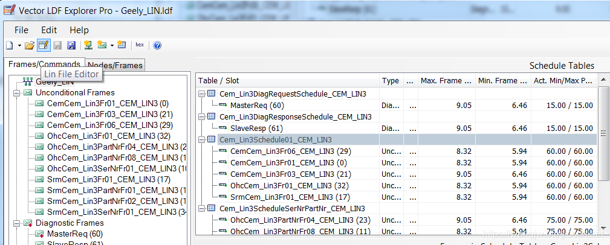Select SrmCem_Lin3Fr01_CEM_LIN3 (17) schedule slot
Image resolution: width=610 pixels, height=245 pixels.
pos(396,197)
